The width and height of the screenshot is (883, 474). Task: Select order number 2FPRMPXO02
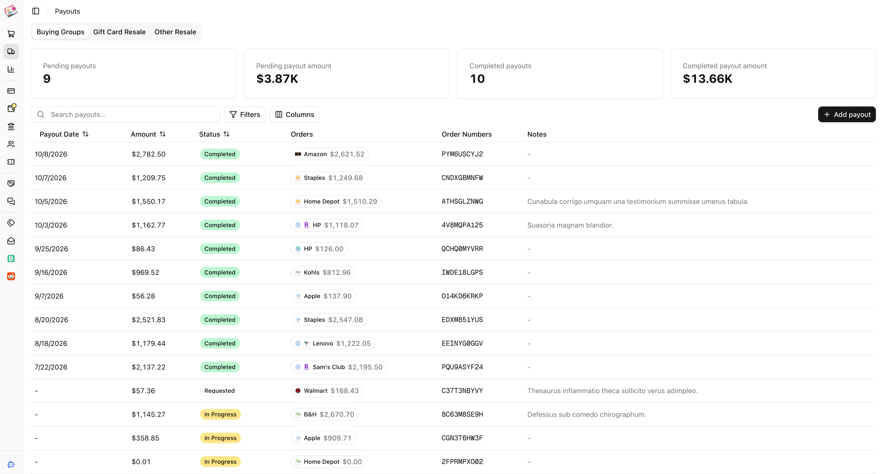pos(462,462)
